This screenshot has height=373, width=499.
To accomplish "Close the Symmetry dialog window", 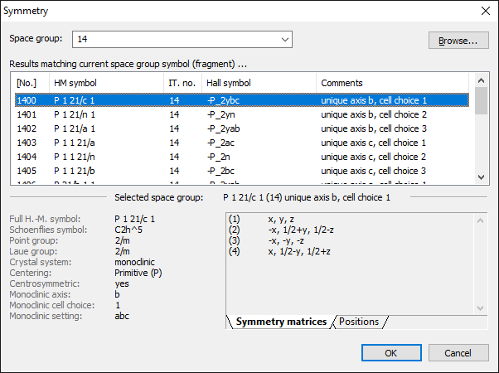I will coord(485,11).
